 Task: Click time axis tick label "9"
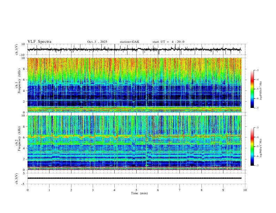tap(223, 190)
